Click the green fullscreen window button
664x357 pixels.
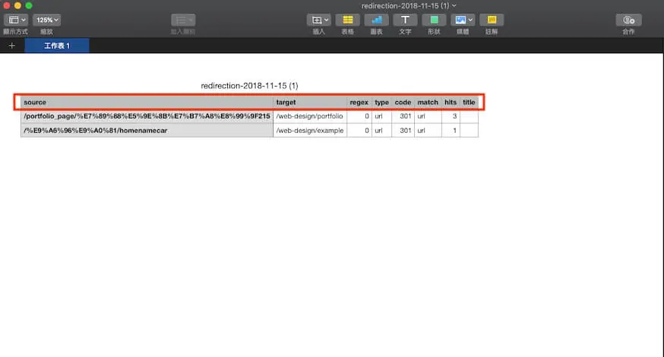coord(29,5)
